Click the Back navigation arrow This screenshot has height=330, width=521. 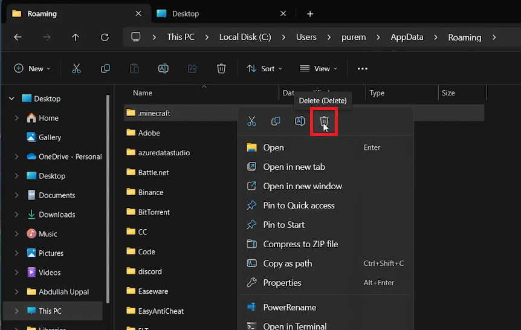pyautogui.click(x=18, y=37)
